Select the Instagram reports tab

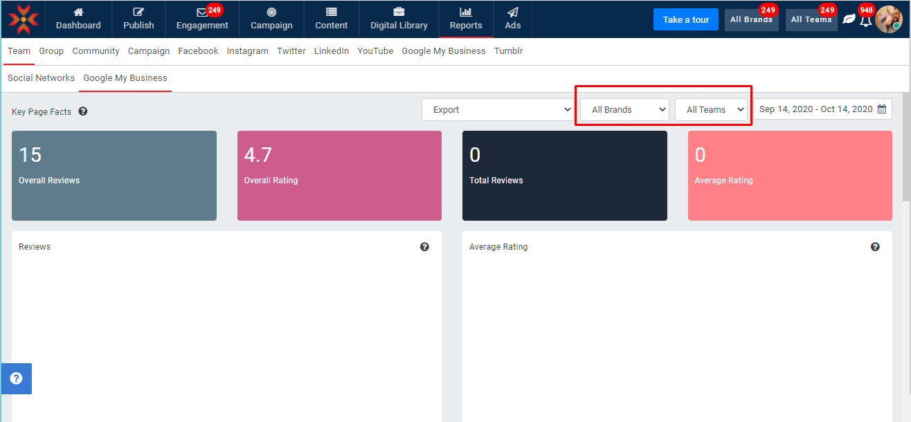click(247, 51)
